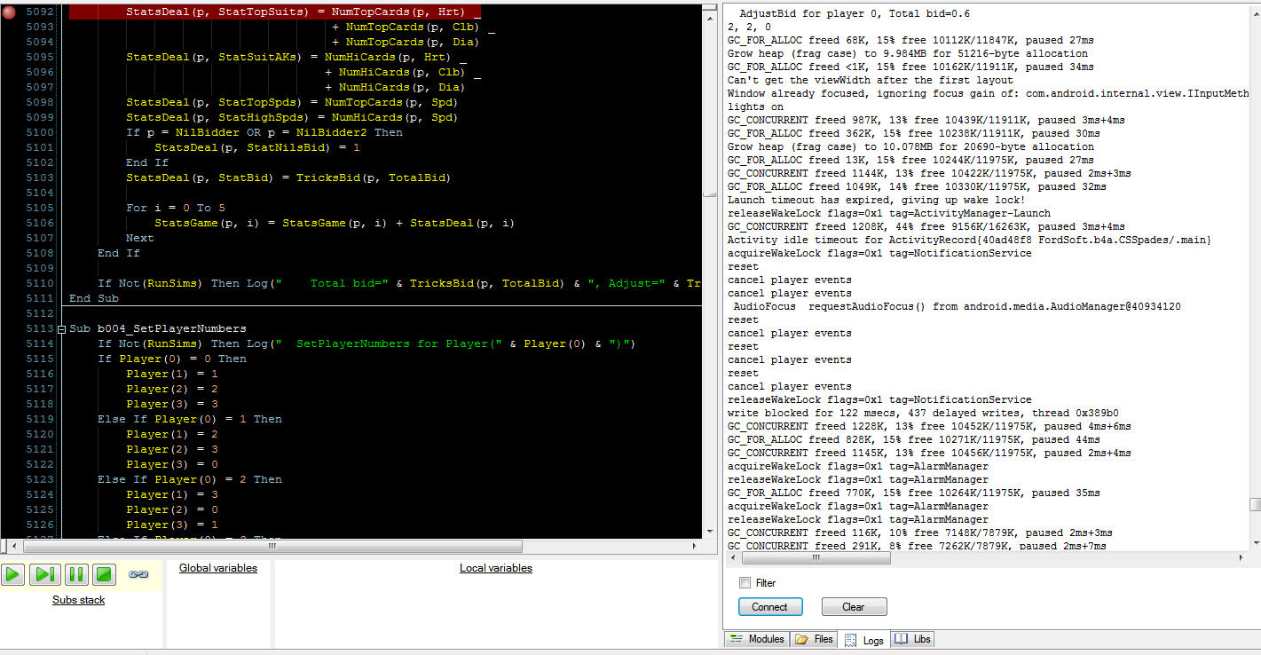This screenshot has width=1261, height=655.
Task: Select the Logs tab
Action: point(864,639)
